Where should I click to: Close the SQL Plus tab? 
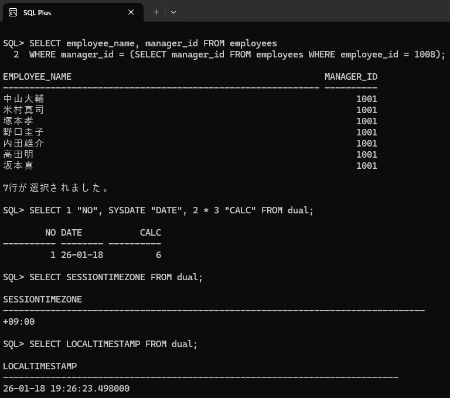click(x=131, y=12)
